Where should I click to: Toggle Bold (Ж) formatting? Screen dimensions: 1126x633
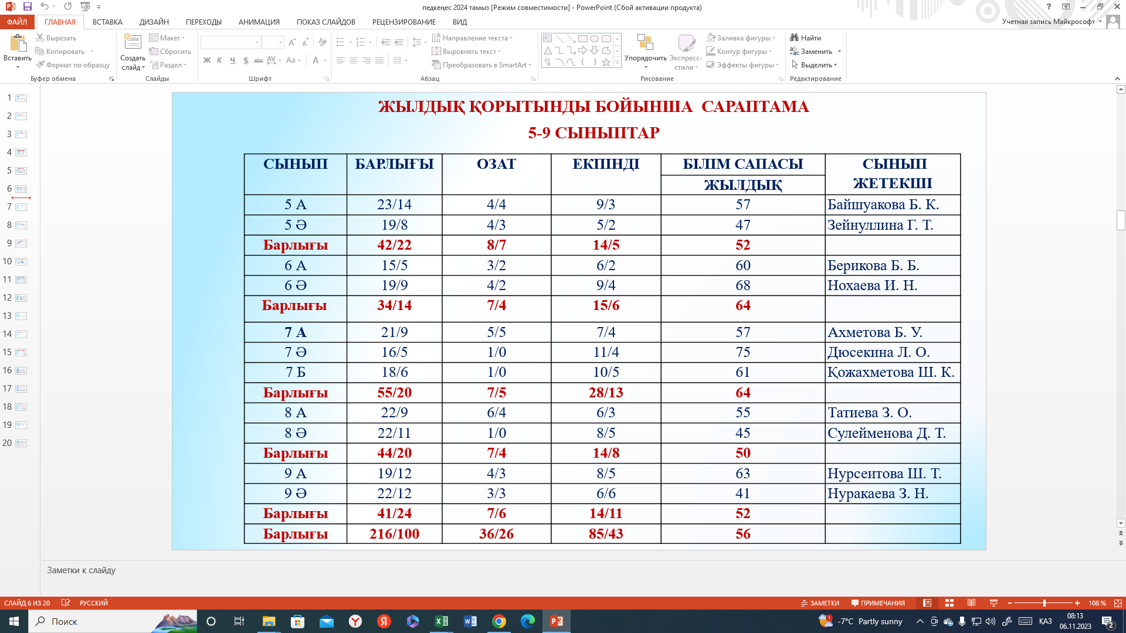pyautogui.click(x=206, y=60)
